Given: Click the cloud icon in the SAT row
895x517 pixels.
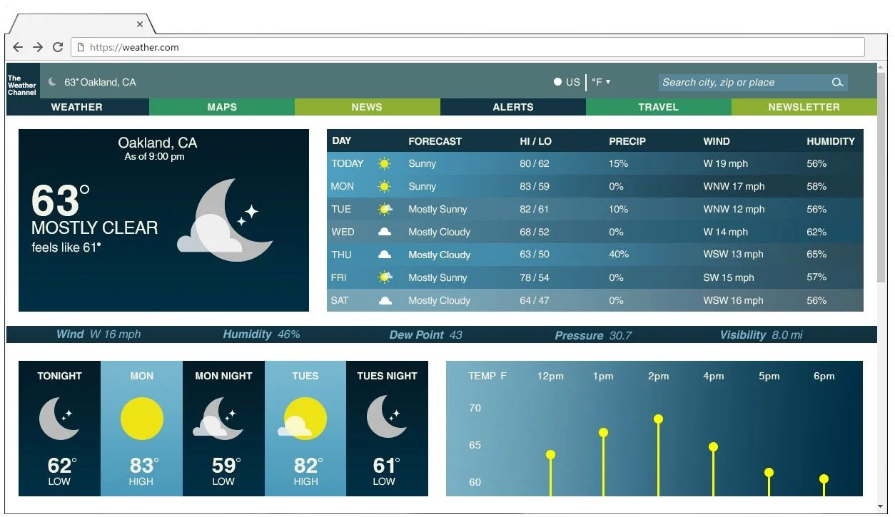Looking at the screenshot, I should [x=385, y=300].
